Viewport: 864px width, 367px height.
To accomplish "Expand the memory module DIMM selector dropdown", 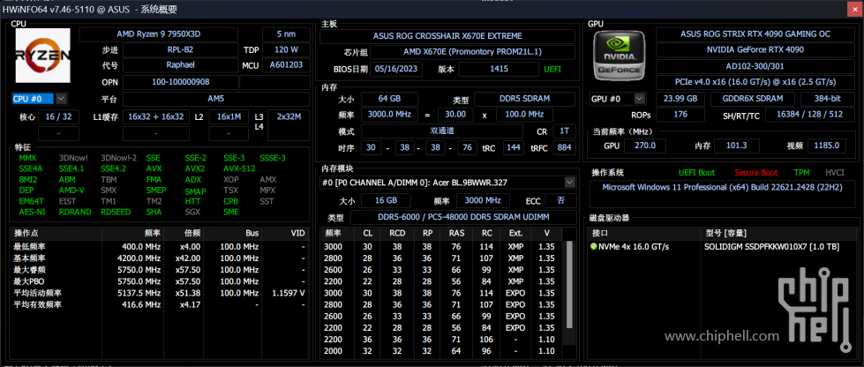I will click(x=570, y=182).
